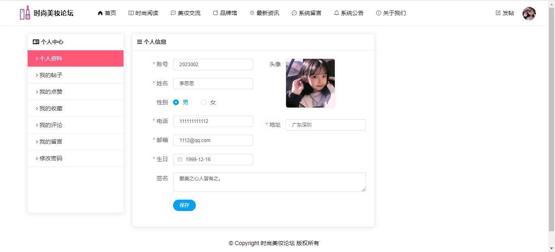Open 关于我们 navigation item
Image resolution: width=555 pixels, height=252 pixels.
pos(391,13)
